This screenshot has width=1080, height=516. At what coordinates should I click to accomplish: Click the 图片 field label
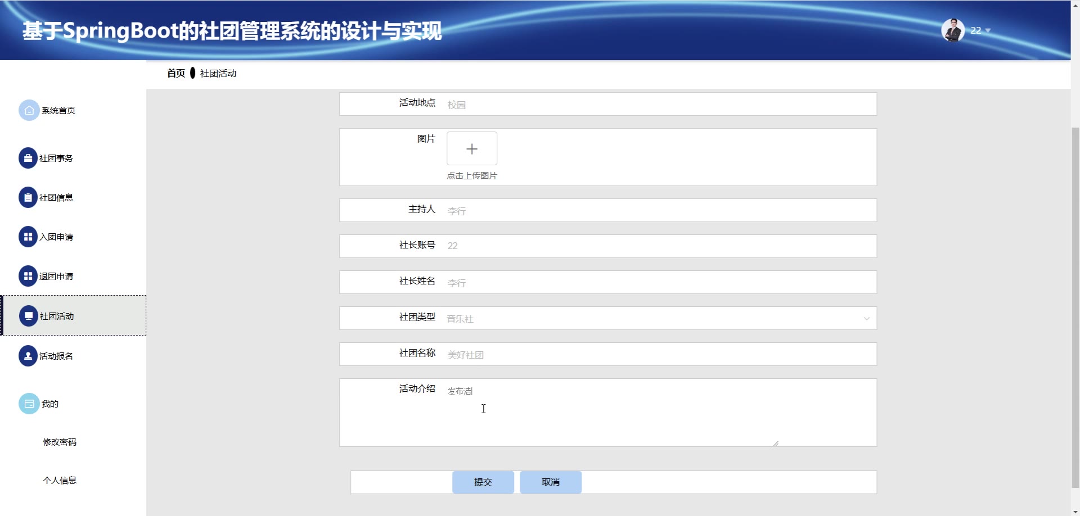coord(426,139)
